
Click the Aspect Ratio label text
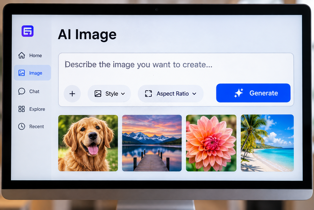[173, 93]
